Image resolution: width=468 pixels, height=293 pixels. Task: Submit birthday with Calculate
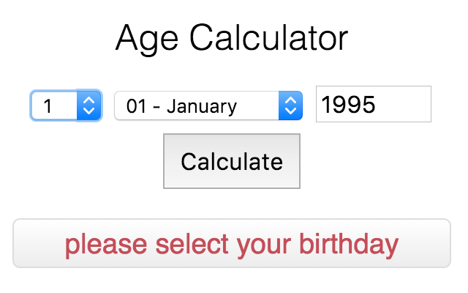232,161
